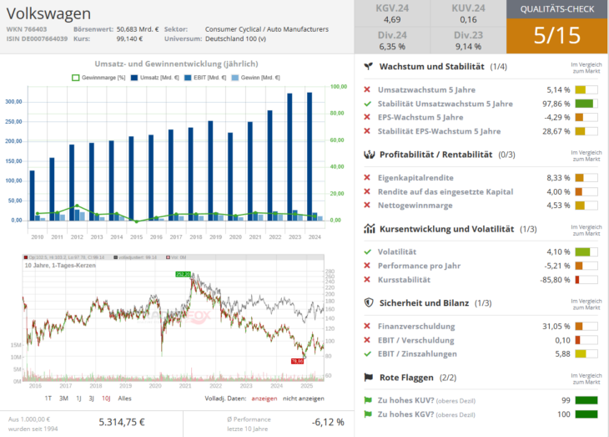Click the green 252,20 high price marker

tap(183, 274)
